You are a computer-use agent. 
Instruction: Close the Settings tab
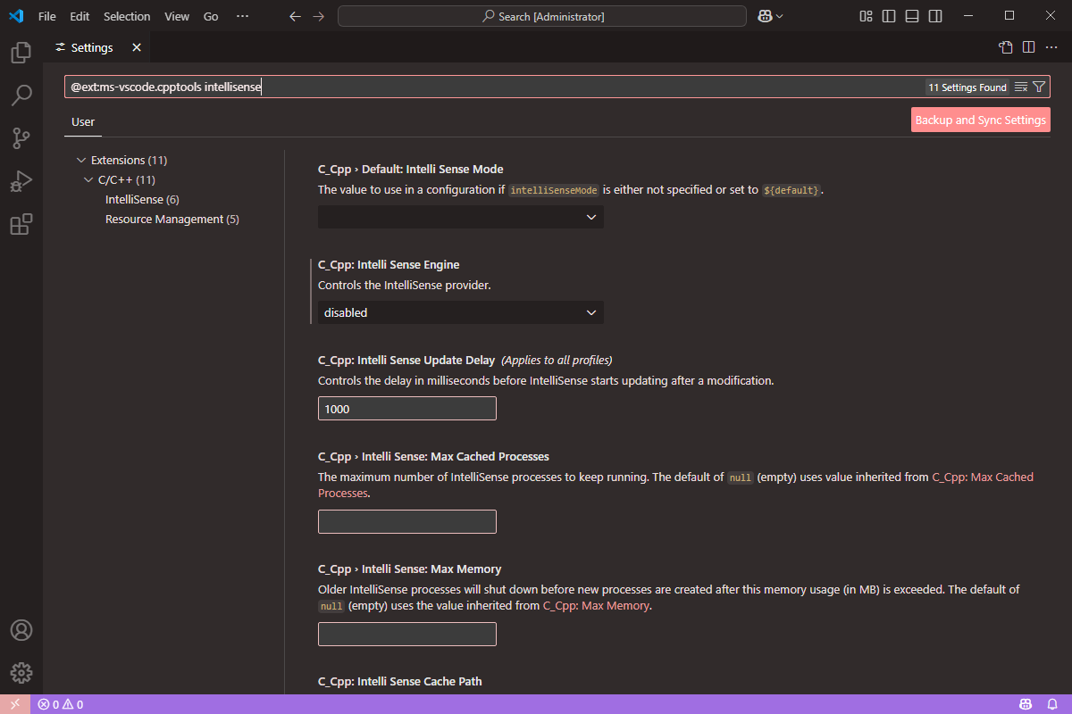coord(137,47)
